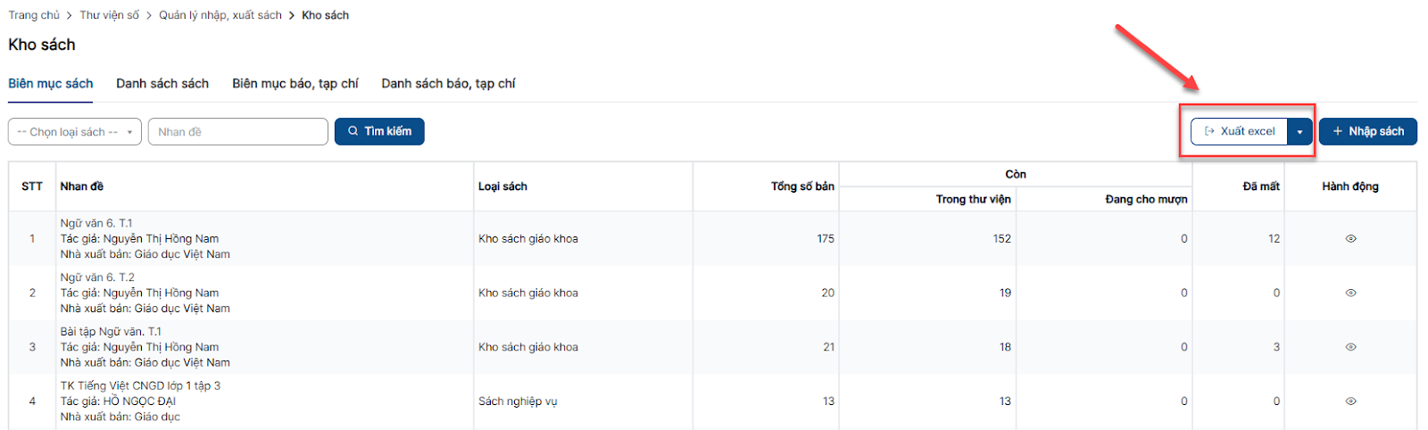
Task: Click the Nhan đề column header
Action: (x=82, y=186)
